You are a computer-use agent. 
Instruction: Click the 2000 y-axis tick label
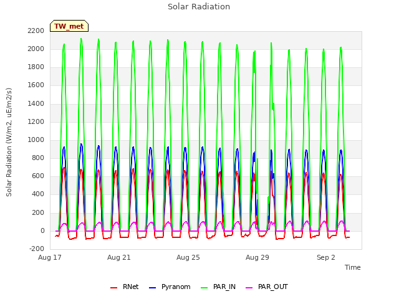tap(36, 49)
